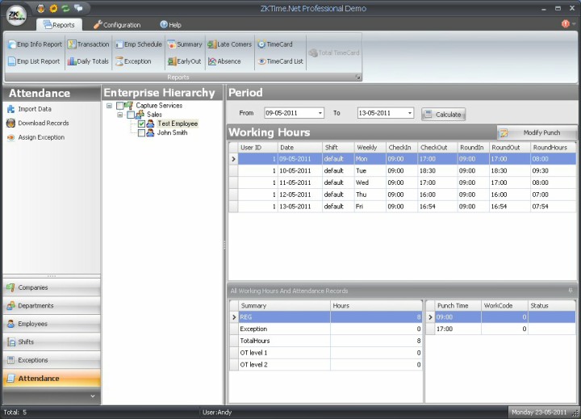This screenshot has height=419, width=581.
Task: Open Import Data in Attendance panel
Action: (x=29, y=109)
